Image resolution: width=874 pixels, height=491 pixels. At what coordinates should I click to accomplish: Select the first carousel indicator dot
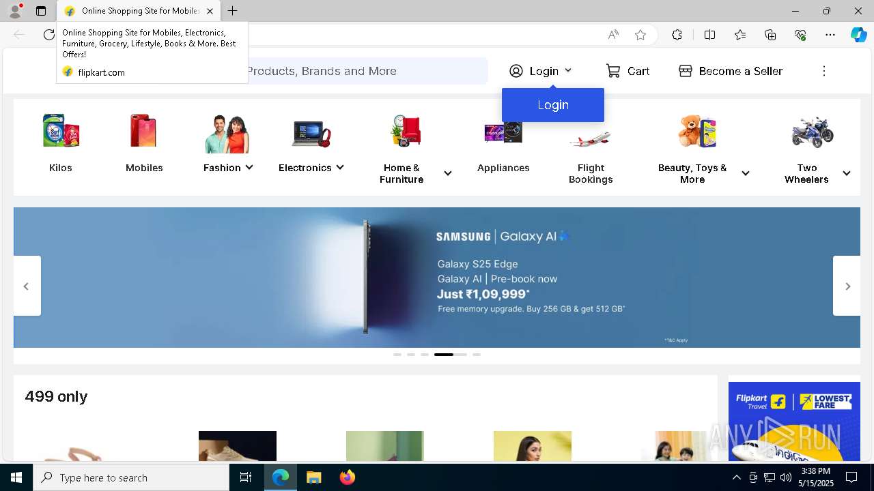(x=397, y=355)
